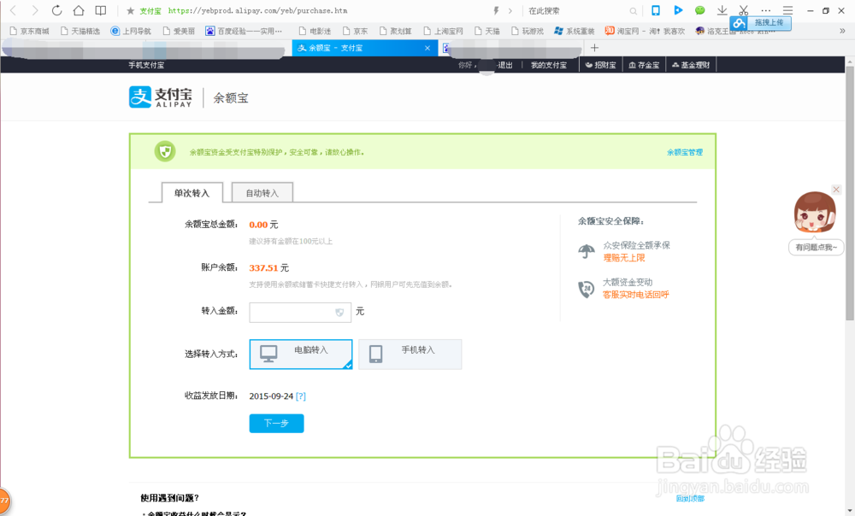Click the Alipay 支付宝 logo
This screenshot has height=516, width=855.
click(161, 97)
